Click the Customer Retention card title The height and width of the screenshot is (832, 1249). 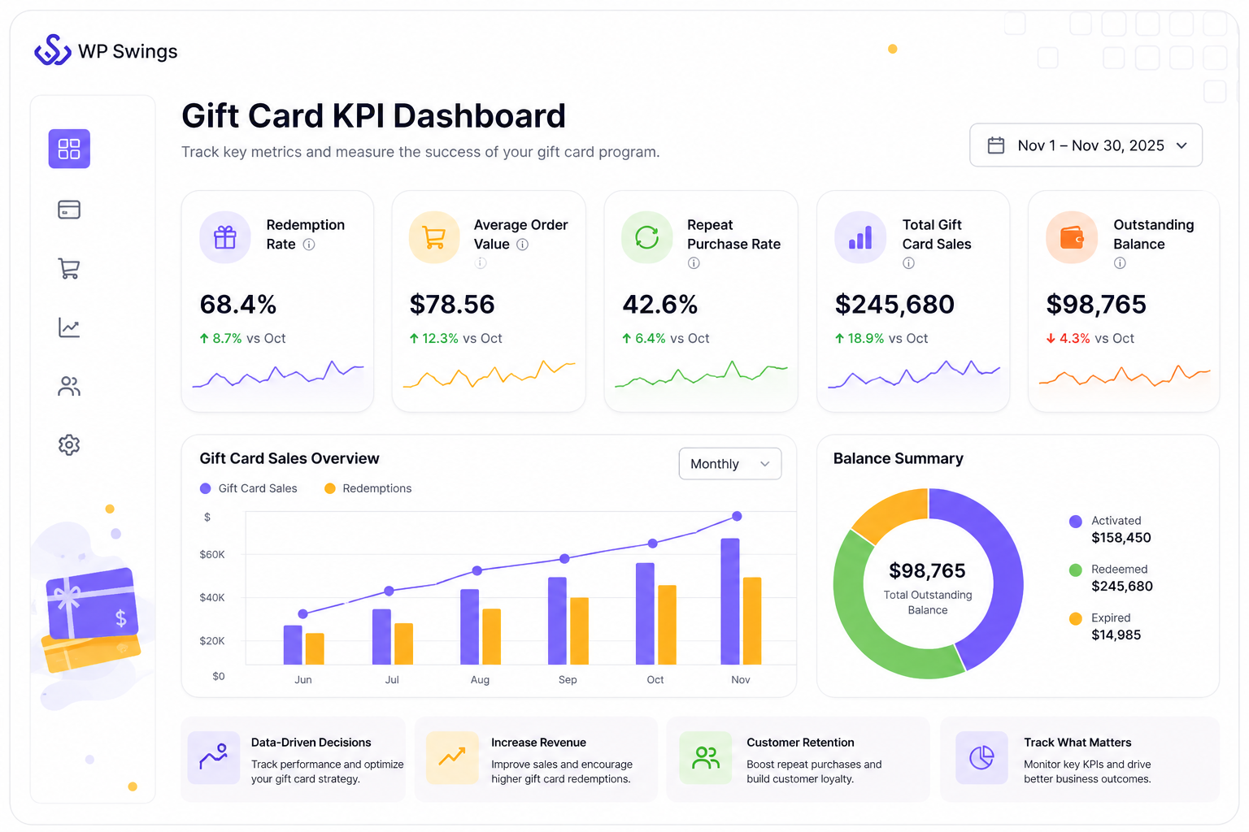tap(801, 743)
